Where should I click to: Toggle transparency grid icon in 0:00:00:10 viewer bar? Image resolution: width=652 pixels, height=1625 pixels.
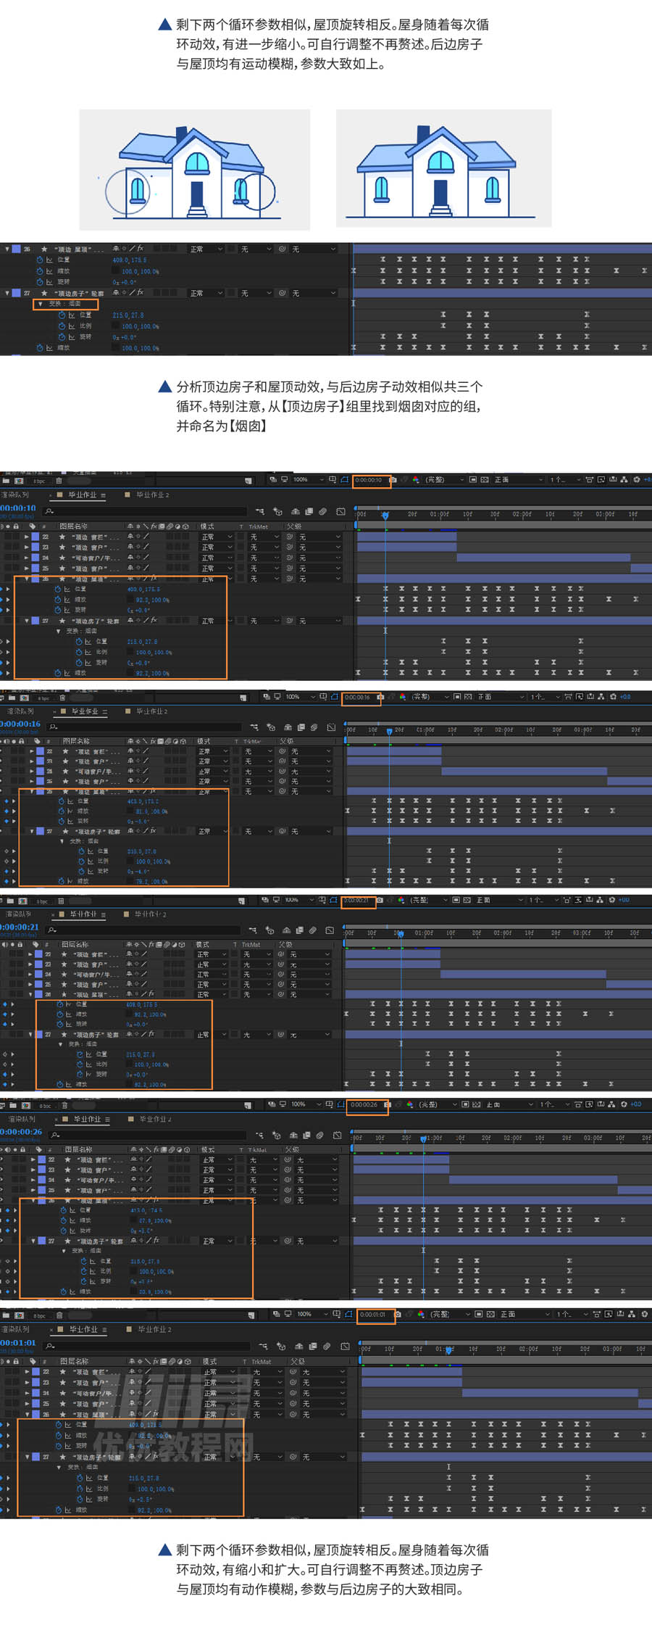click(485, 479)
